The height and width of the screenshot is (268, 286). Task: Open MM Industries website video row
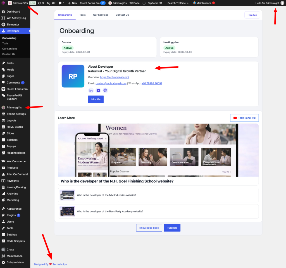point(158,195)
